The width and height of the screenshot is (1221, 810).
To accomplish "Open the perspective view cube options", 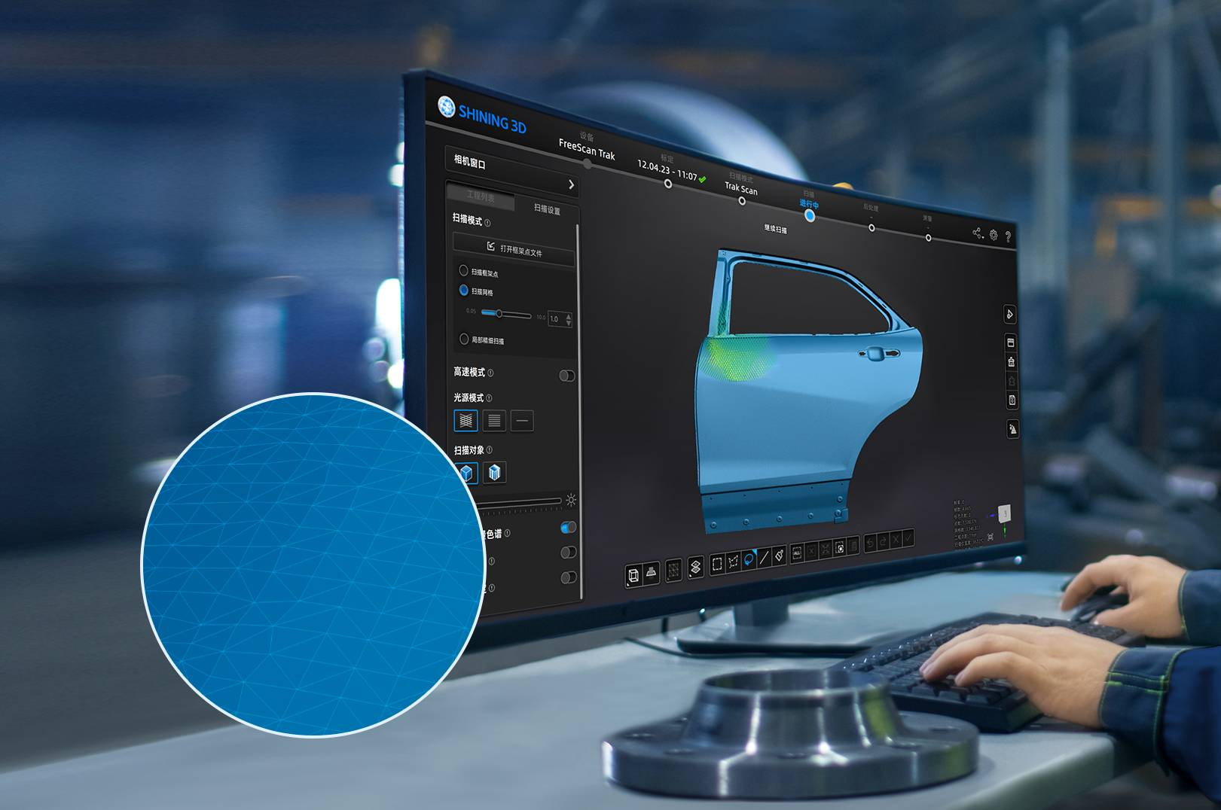I will point(633,576).
